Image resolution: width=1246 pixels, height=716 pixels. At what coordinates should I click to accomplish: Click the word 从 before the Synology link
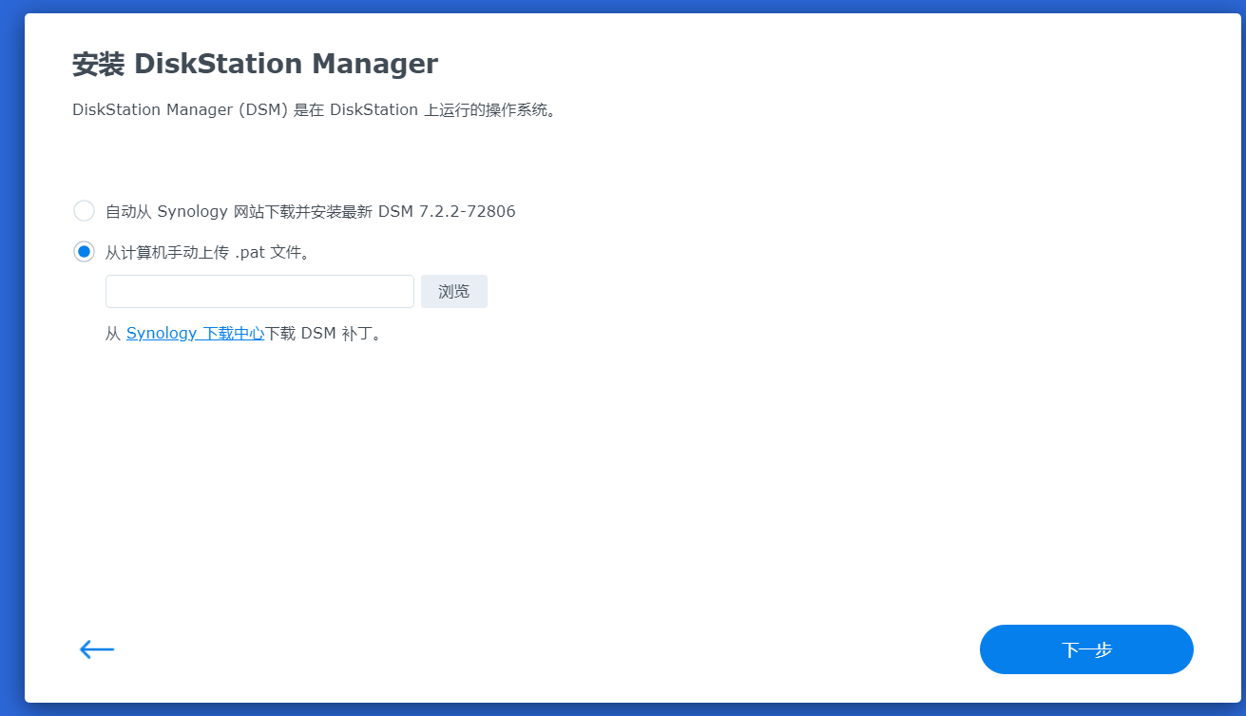(x=113, y=334)
